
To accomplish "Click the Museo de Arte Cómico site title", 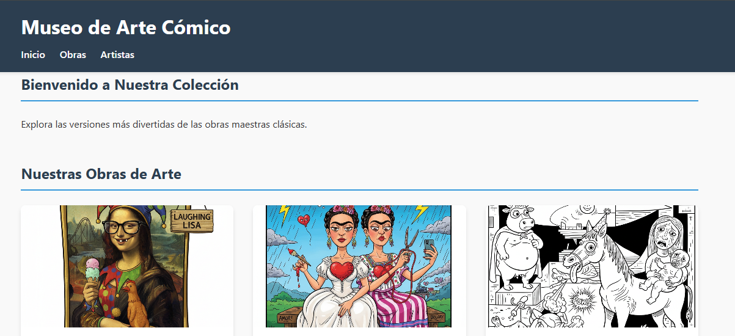I will pos(126,27).
